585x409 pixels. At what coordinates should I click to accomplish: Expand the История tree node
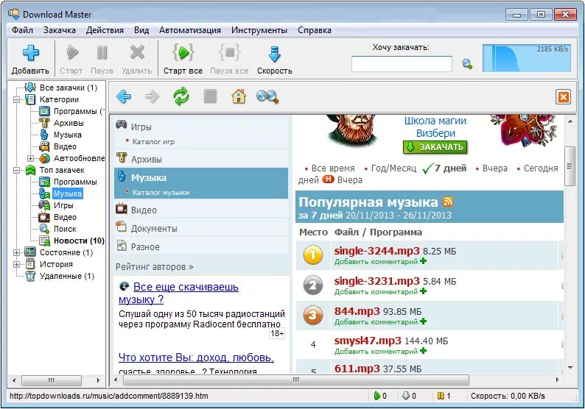(x=17, y=264)
